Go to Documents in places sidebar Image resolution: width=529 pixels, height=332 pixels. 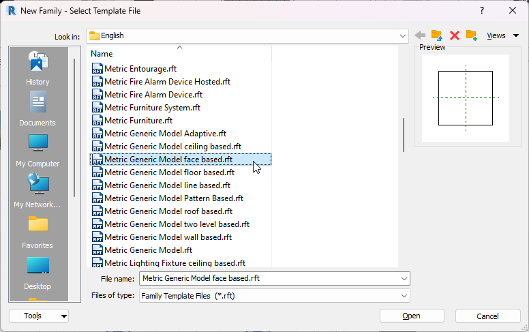pos(37,109)
